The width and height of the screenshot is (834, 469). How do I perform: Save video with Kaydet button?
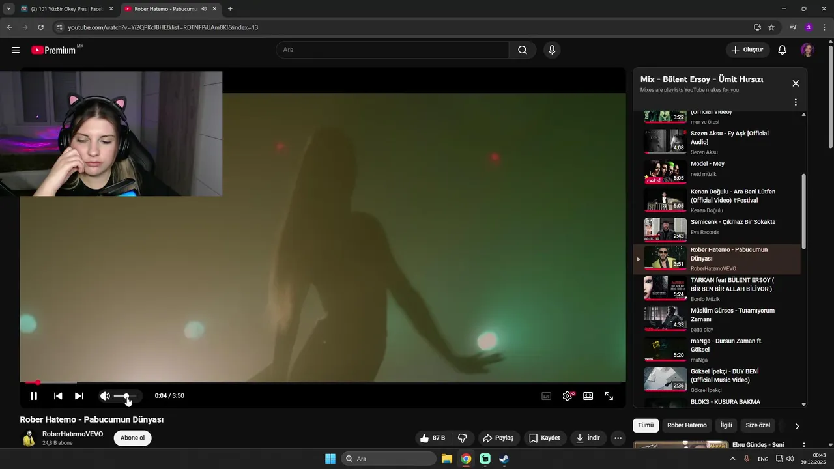coord(545,438)
